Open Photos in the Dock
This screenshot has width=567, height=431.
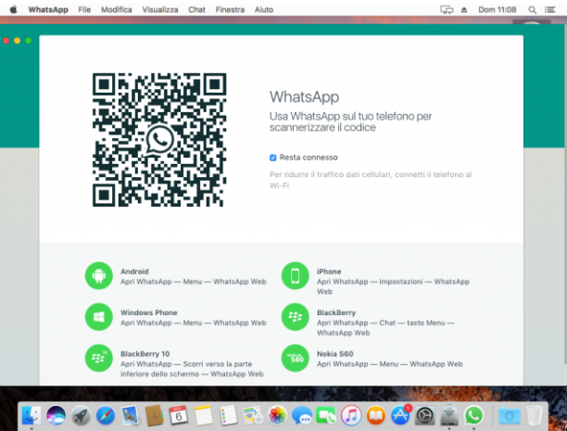277,414
